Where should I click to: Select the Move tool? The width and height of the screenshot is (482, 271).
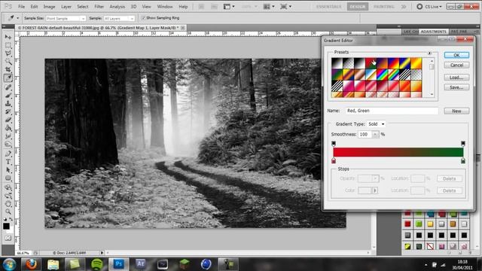(8, 37)
